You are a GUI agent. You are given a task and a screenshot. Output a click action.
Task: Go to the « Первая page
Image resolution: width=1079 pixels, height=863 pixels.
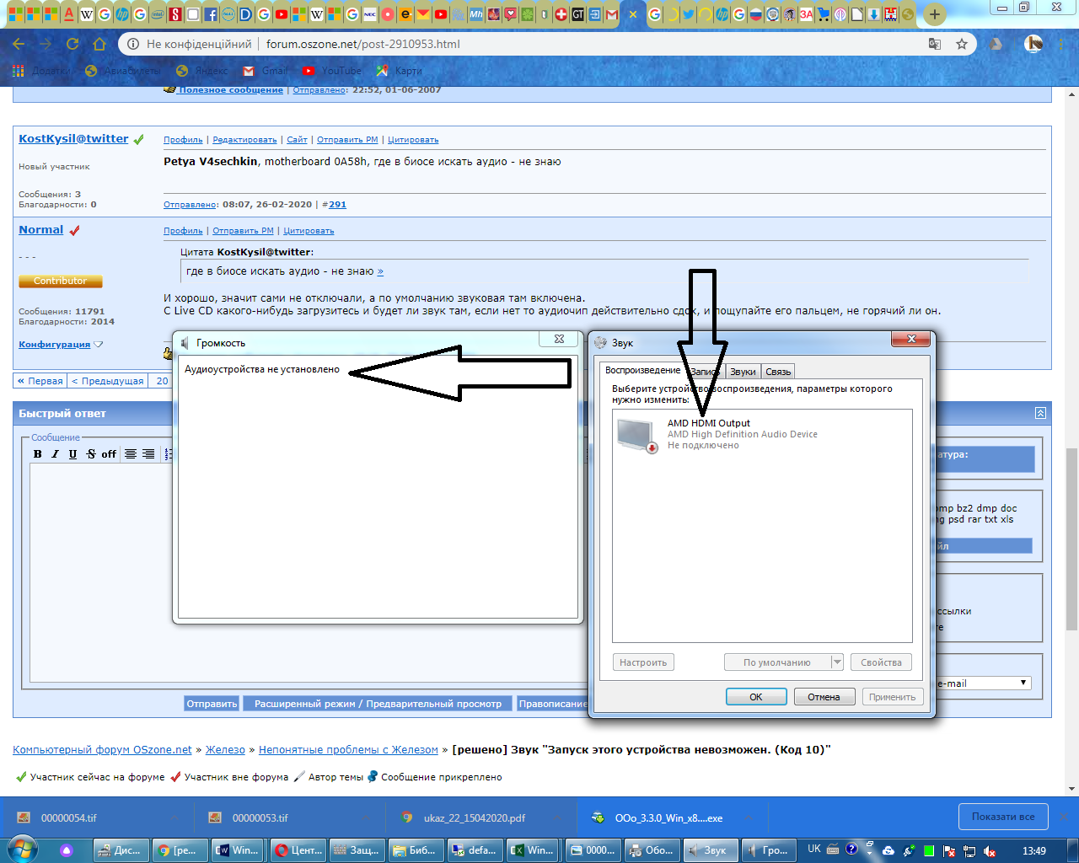pyautogui.click(x=40, y=381)
